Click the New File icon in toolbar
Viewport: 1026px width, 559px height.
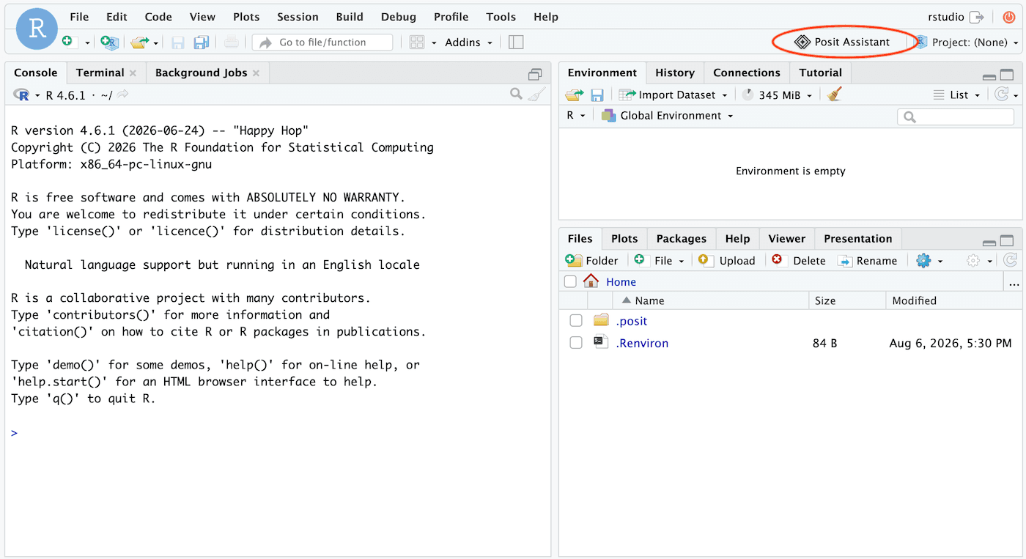click(67, 42)
